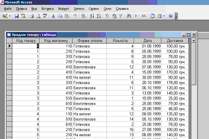Click the На виплат cell dated 08.09.1999
Screen dimensions: 209x139
pyautogui.click(x=90, y=114)
